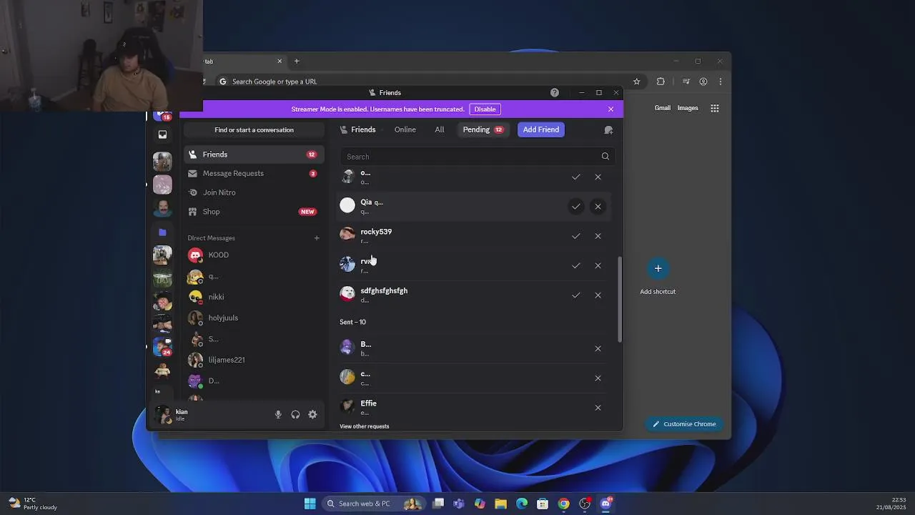Viewport: 915px width, 515px height.
Task: Open the Images link in Chrome
Action: coord(688,108)
